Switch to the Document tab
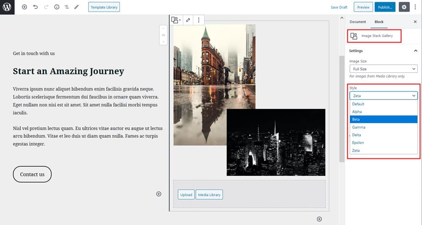 click(358, 22)
